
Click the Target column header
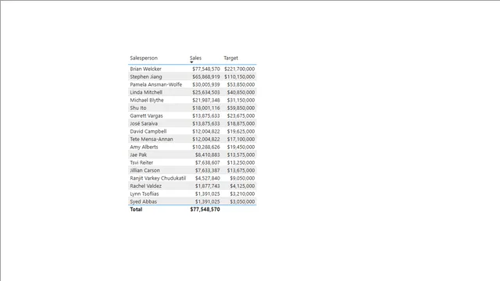click(230, 58)
